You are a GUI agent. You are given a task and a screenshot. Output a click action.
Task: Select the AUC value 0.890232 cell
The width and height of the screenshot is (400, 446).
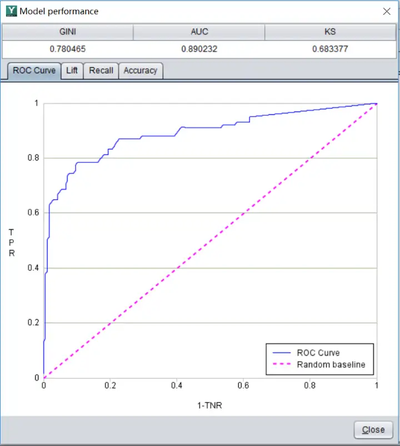click(199, 49)
